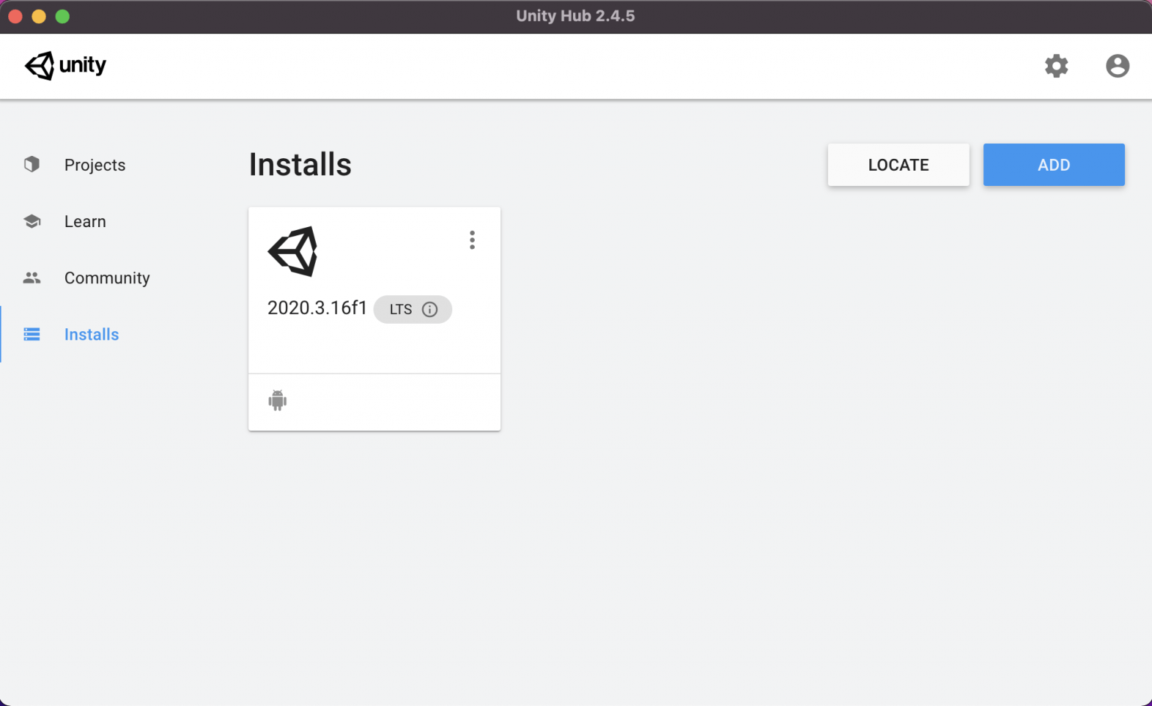Screen dimensions: 1152x706
Task: Switch to the Projects section
Action: click(x=94, y=164)
